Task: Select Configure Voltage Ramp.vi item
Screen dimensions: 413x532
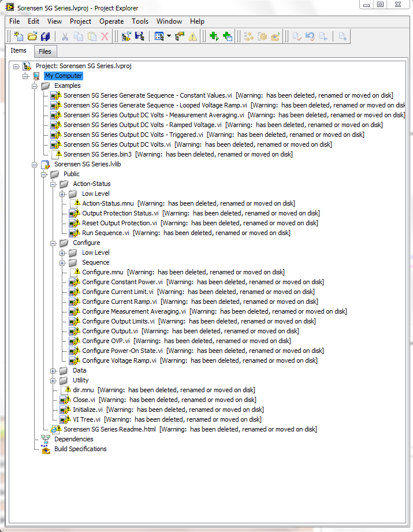Action: click(119, 360)
